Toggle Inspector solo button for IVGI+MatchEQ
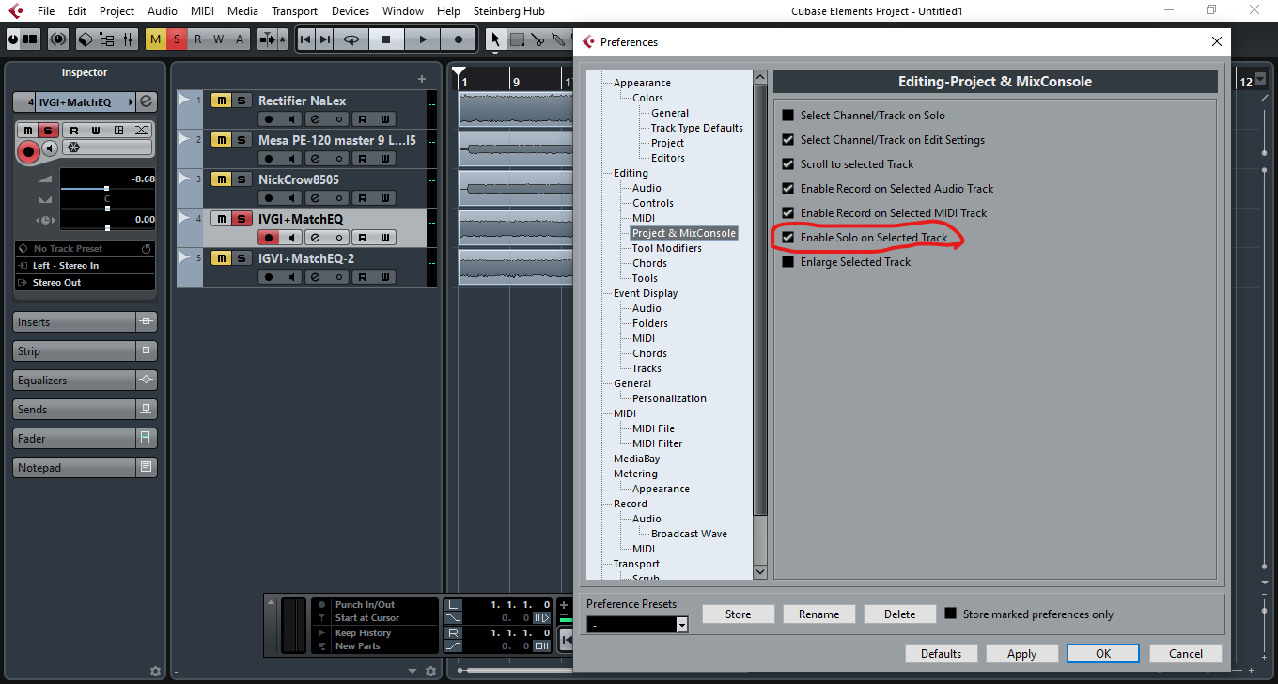1278x684 pixels. click(48, 130)
